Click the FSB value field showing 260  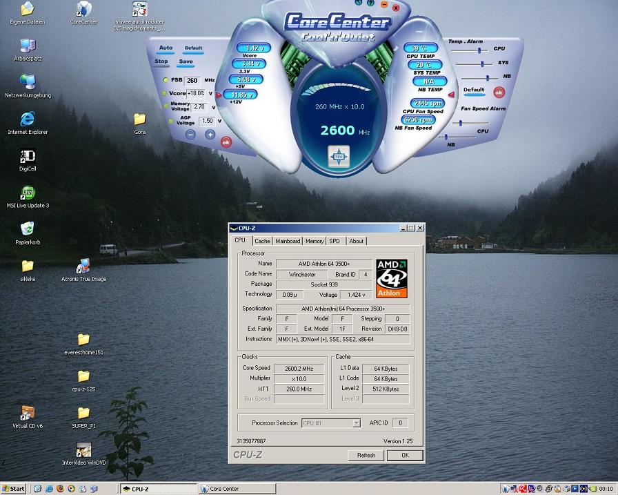[192, 81]
